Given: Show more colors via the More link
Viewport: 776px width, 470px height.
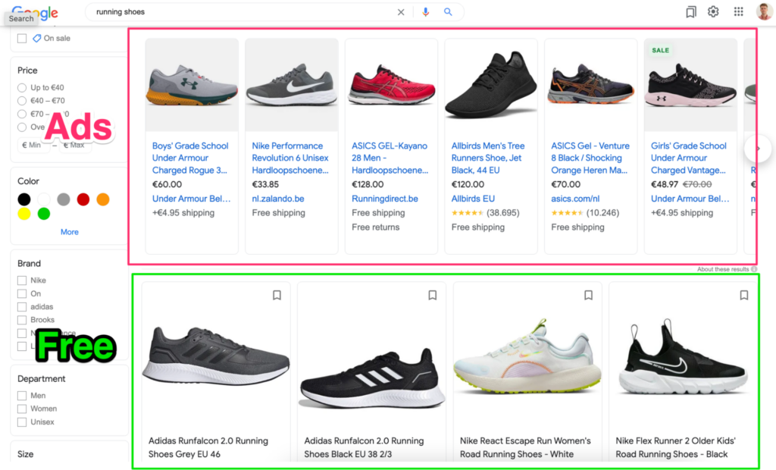Looking at the screenshot, I should pos(69,231).
